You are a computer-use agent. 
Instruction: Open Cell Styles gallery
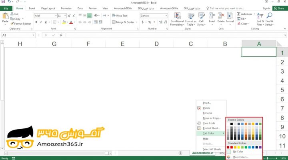tap(201, 19)
